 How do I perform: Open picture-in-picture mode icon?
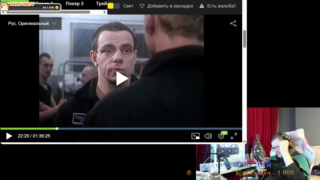195,136
